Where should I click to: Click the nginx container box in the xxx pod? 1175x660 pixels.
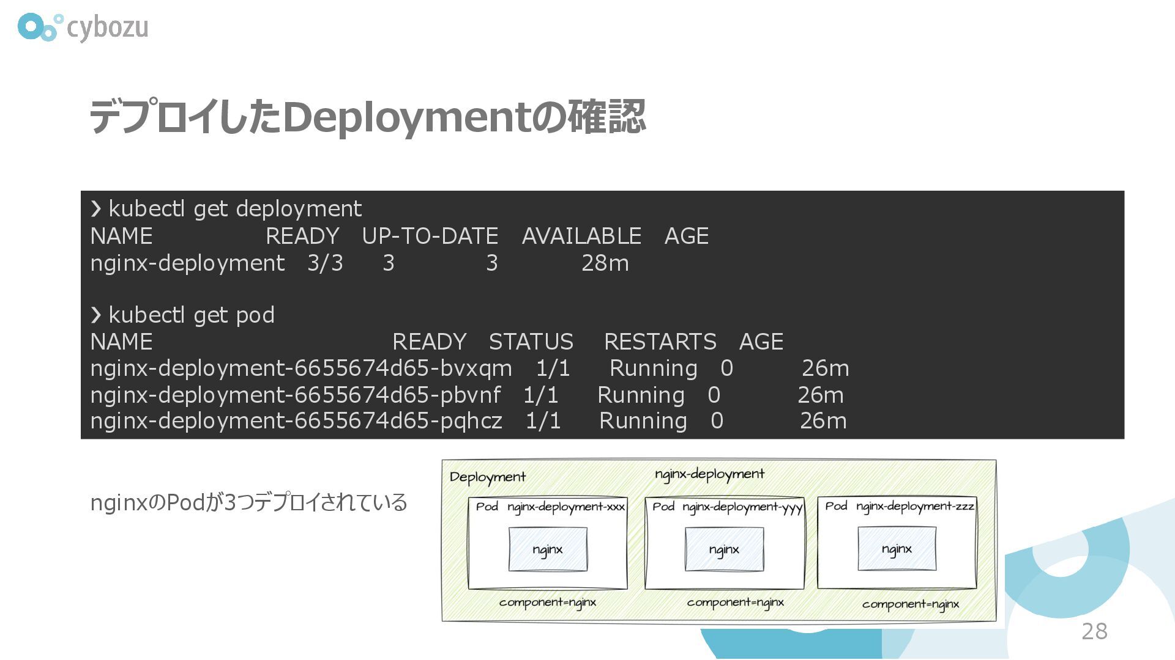(548, 549)
